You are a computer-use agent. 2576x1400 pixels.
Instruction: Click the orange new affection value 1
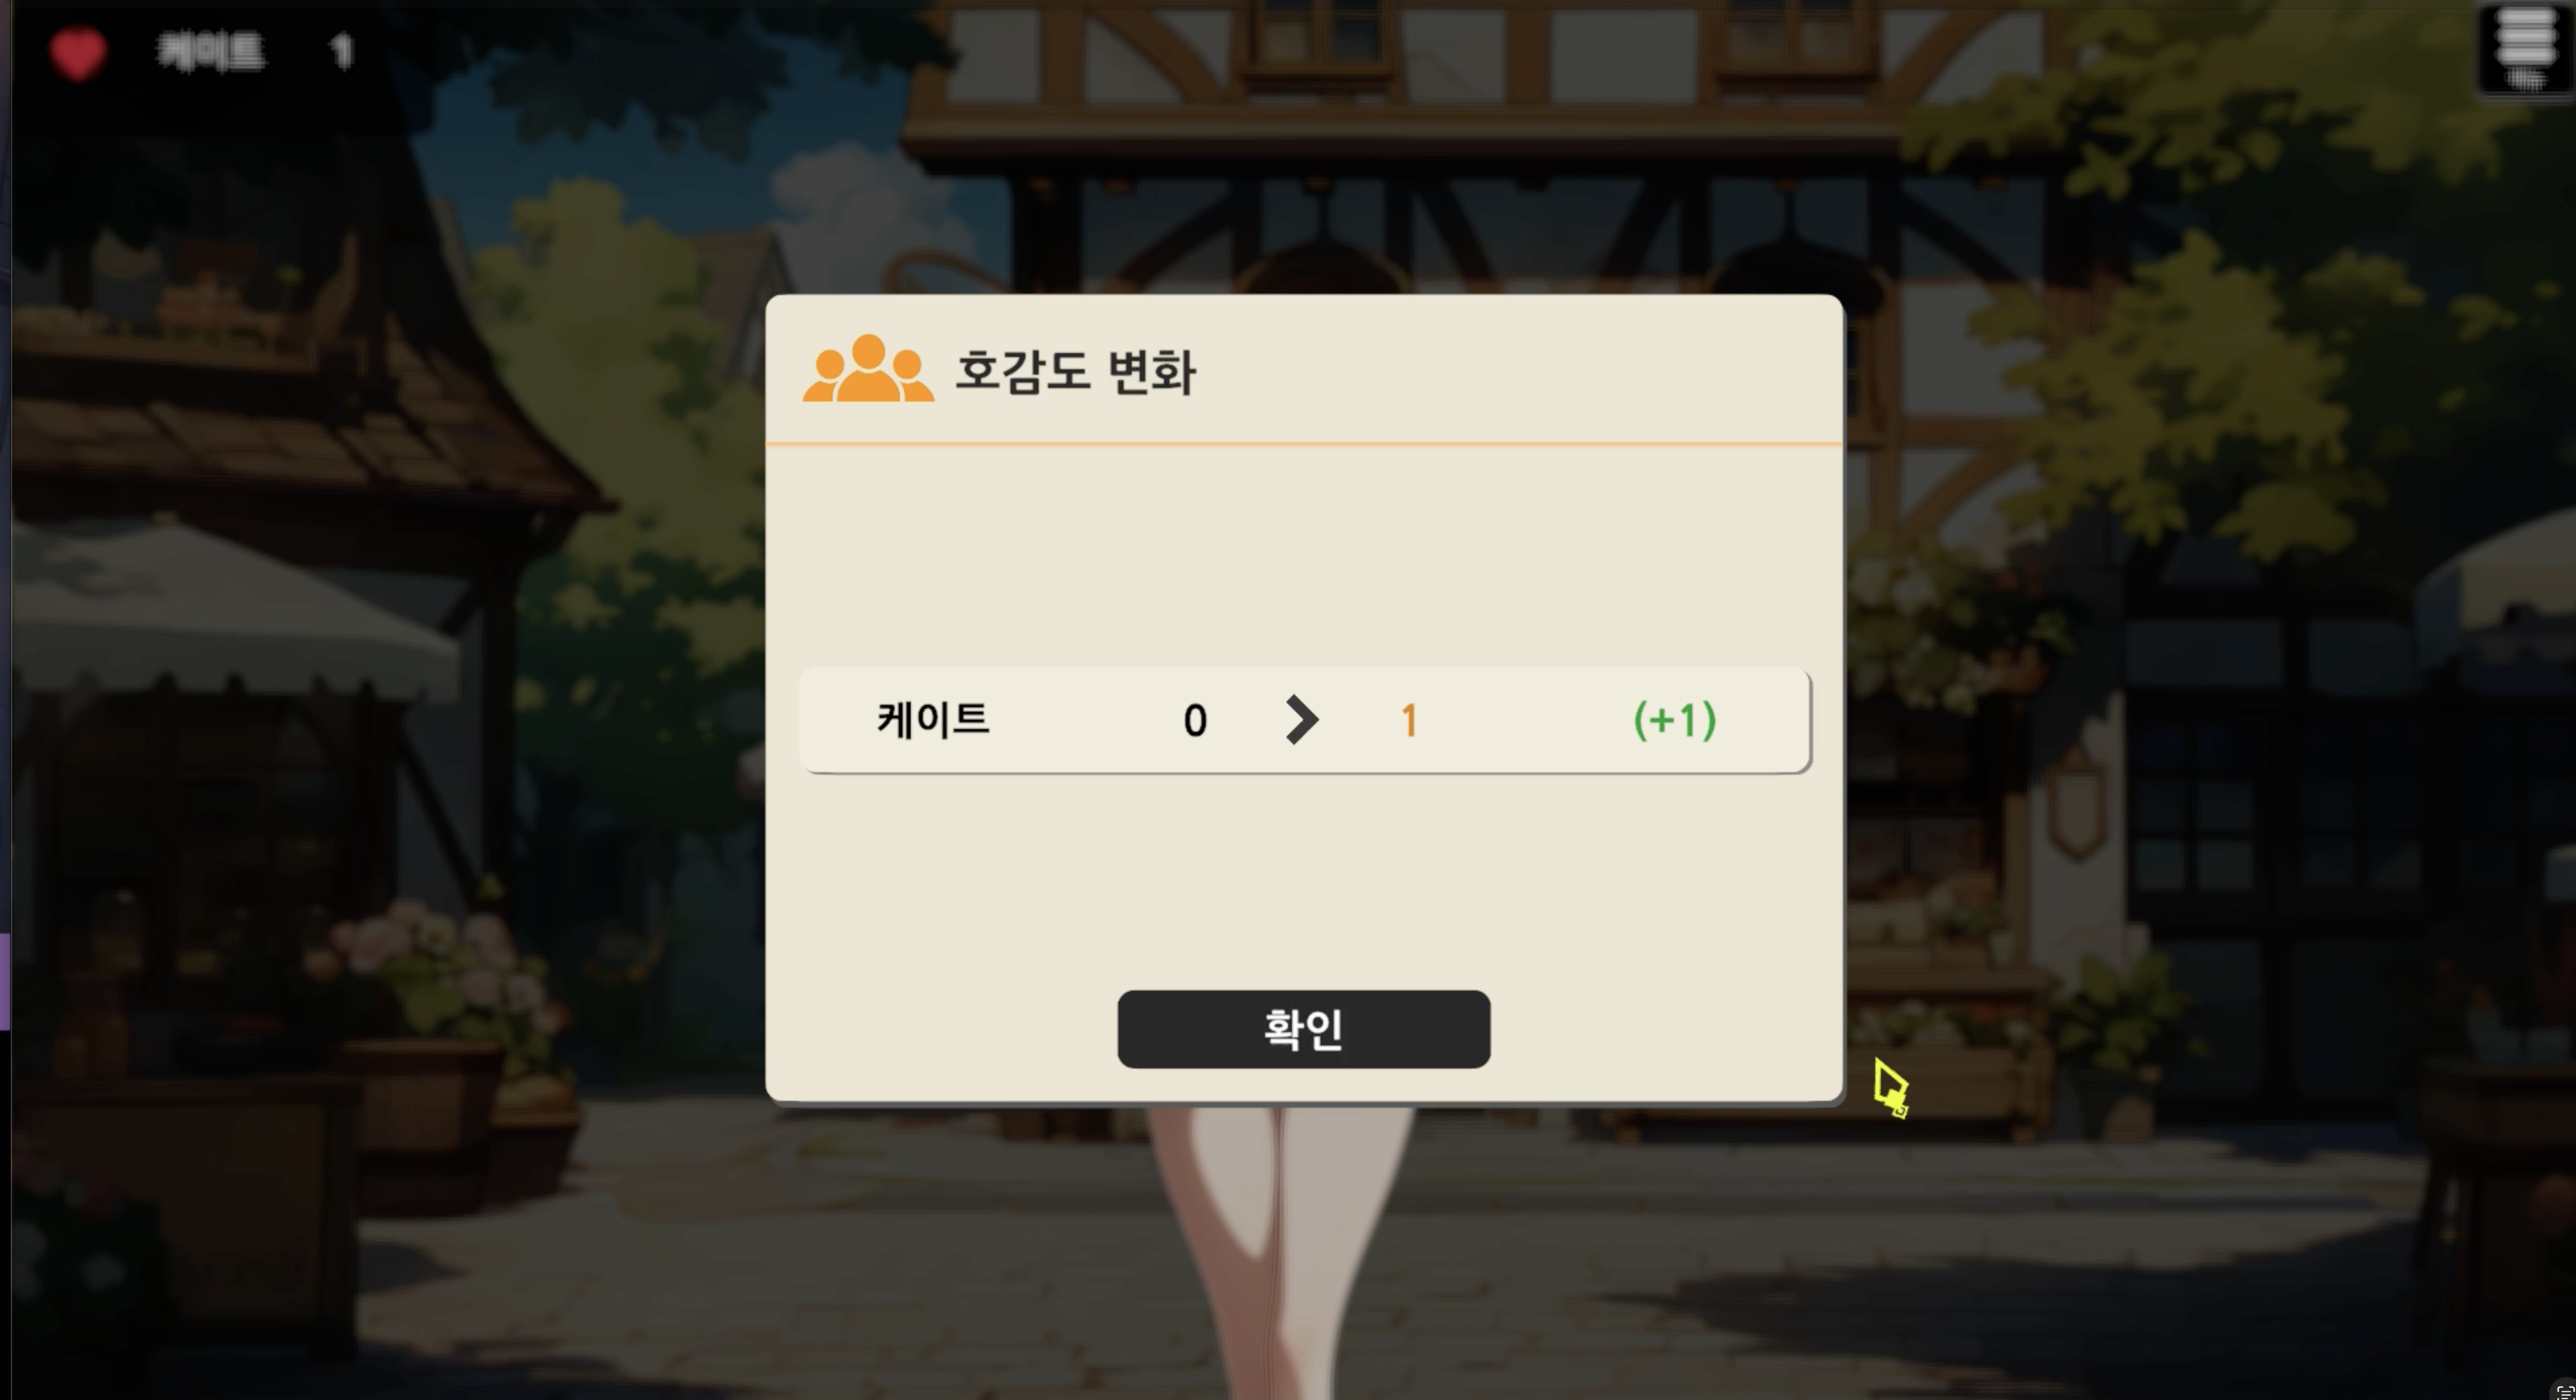point(1409,721)
